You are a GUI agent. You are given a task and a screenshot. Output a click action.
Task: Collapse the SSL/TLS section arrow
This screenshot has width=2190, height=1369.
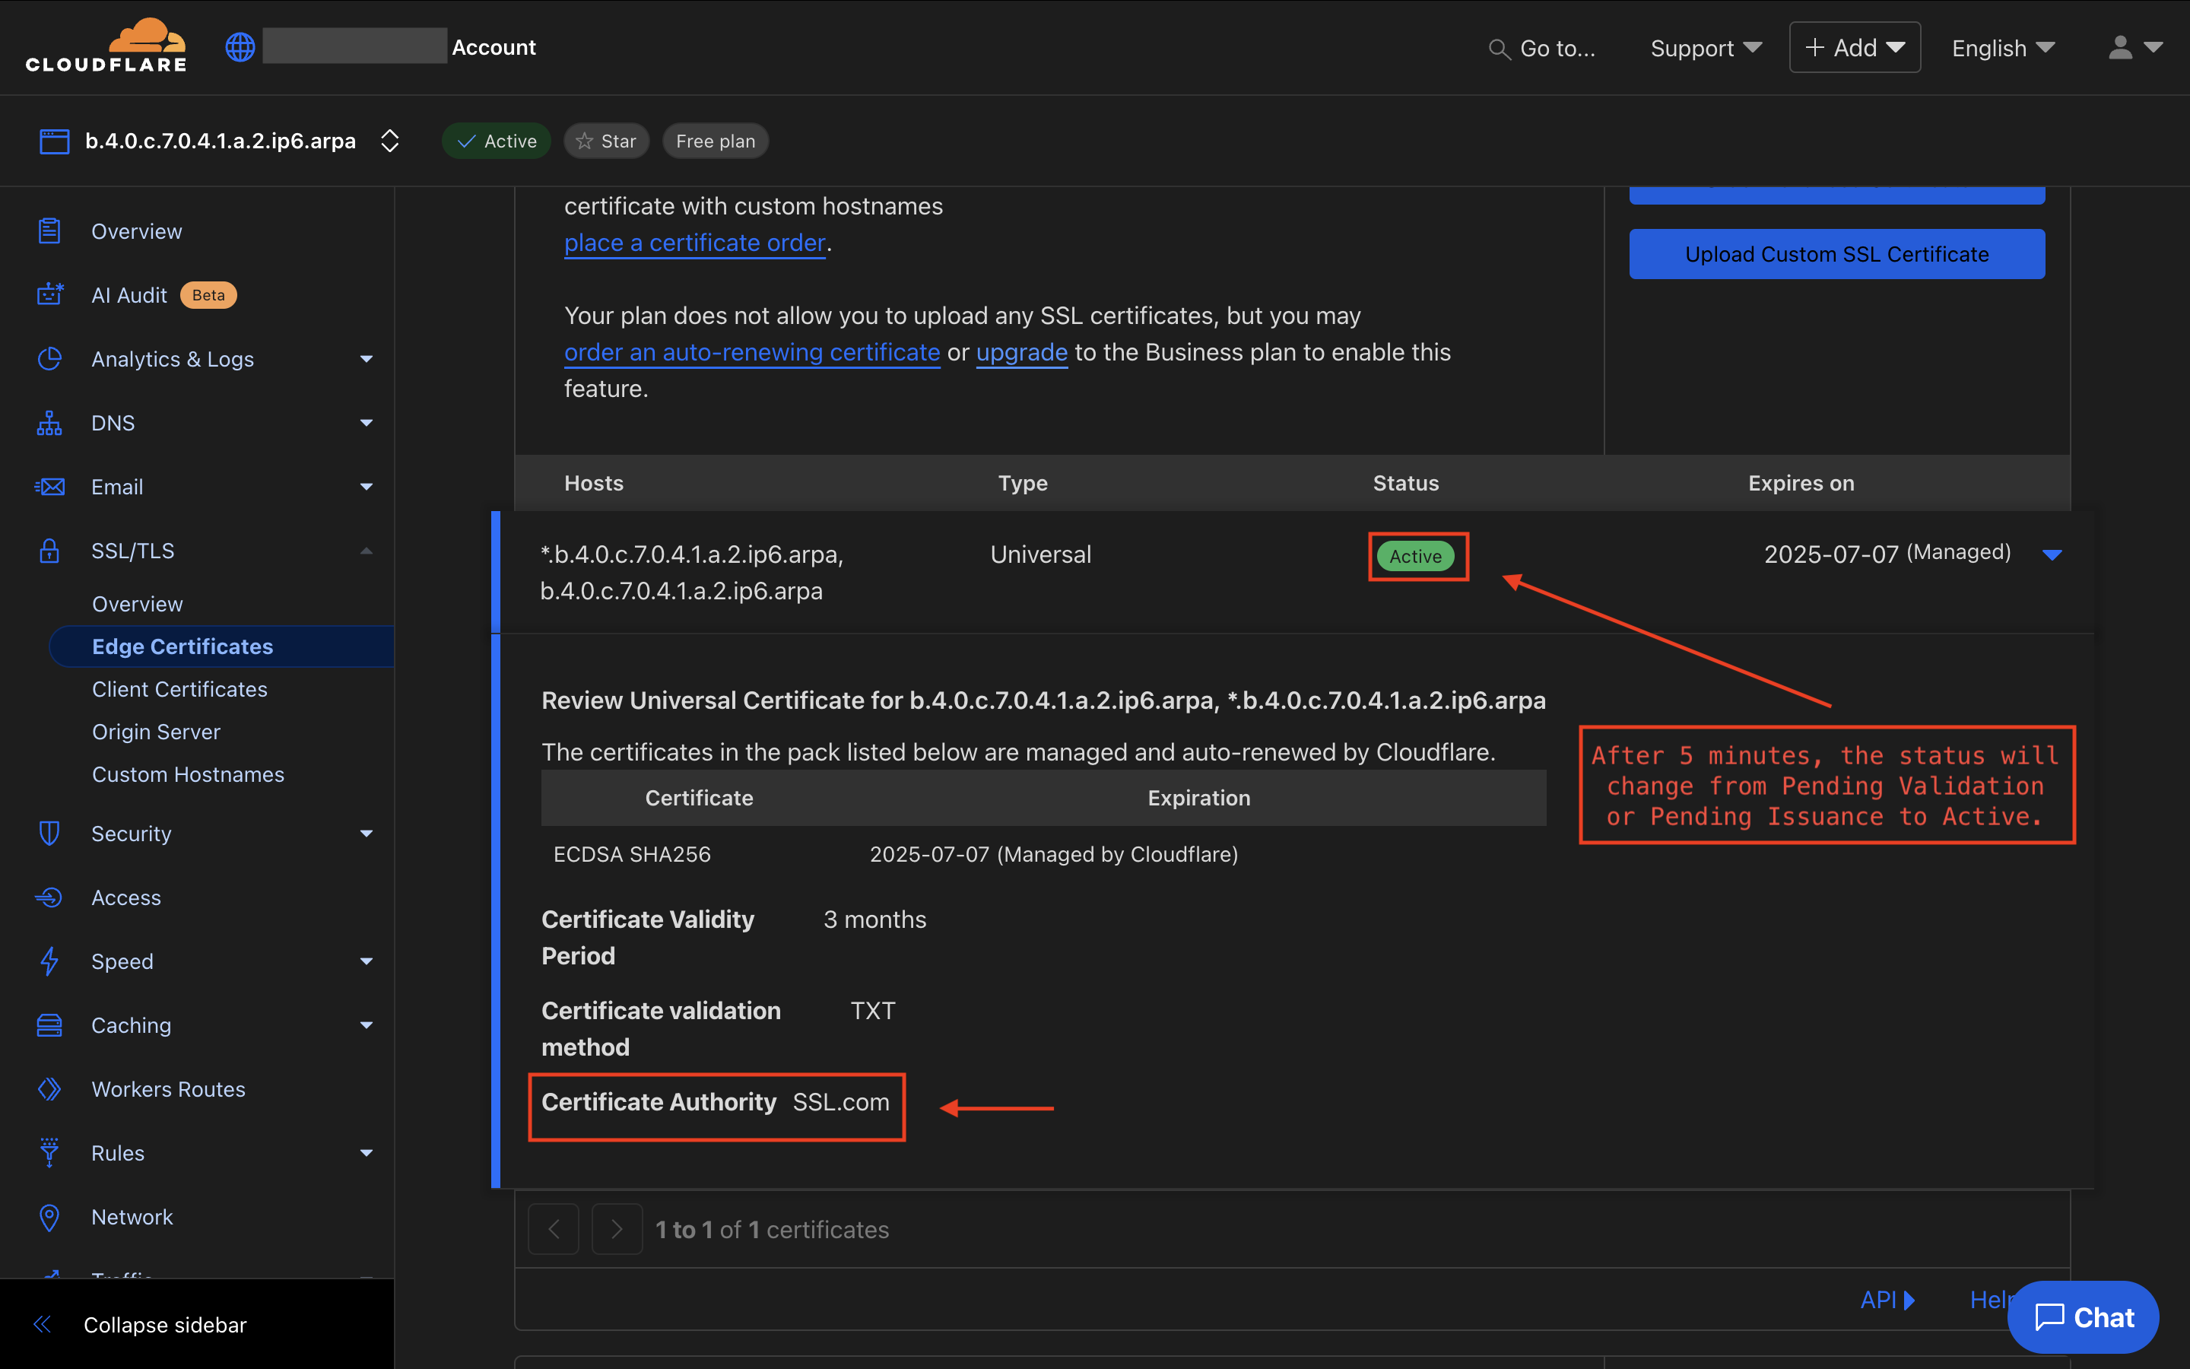[367, 551]
